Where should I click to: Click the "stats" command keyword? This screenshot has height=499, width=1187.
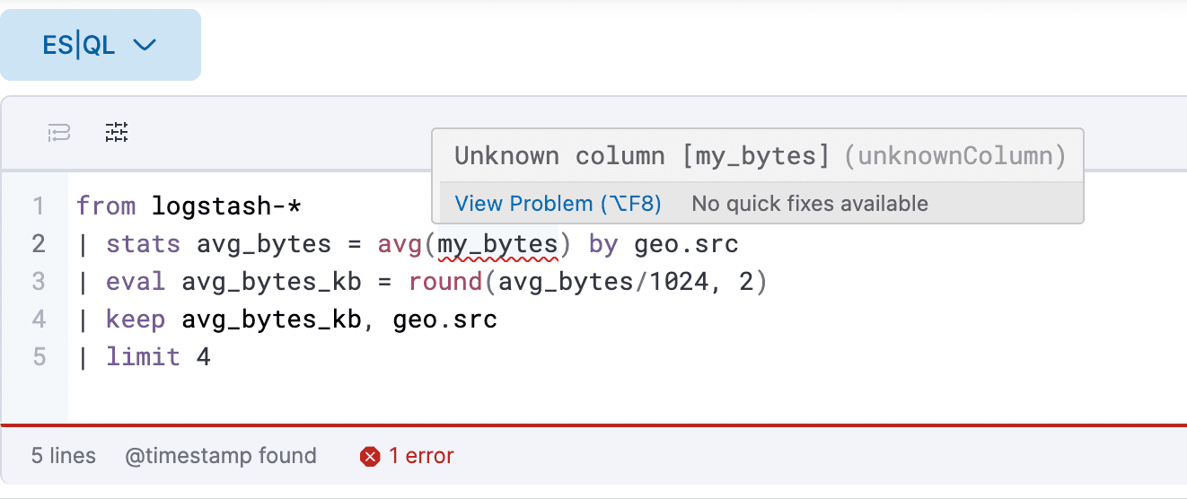143,244
